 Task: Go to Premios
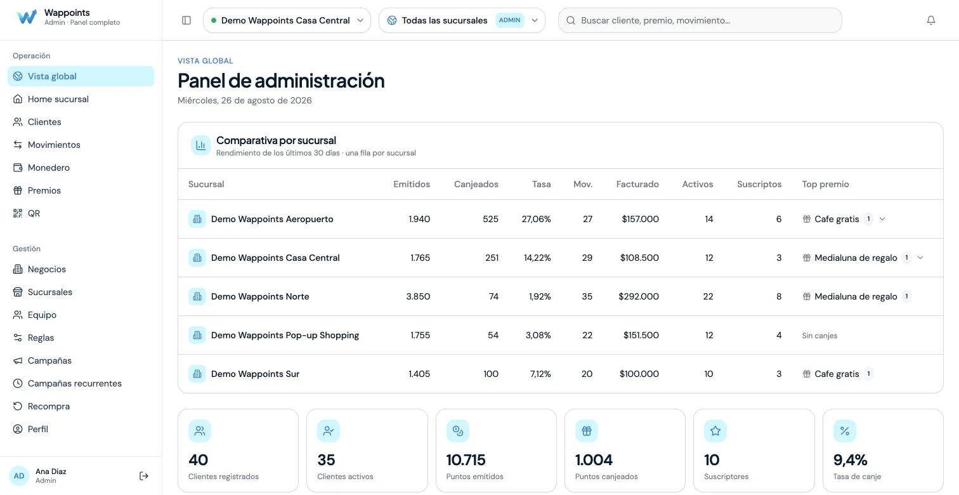(81, 190)
